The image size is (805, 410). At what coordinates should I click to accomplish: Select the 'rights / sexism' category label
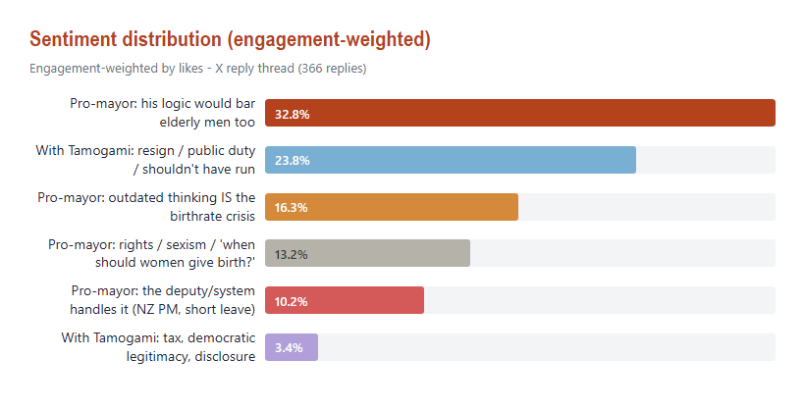151,253
